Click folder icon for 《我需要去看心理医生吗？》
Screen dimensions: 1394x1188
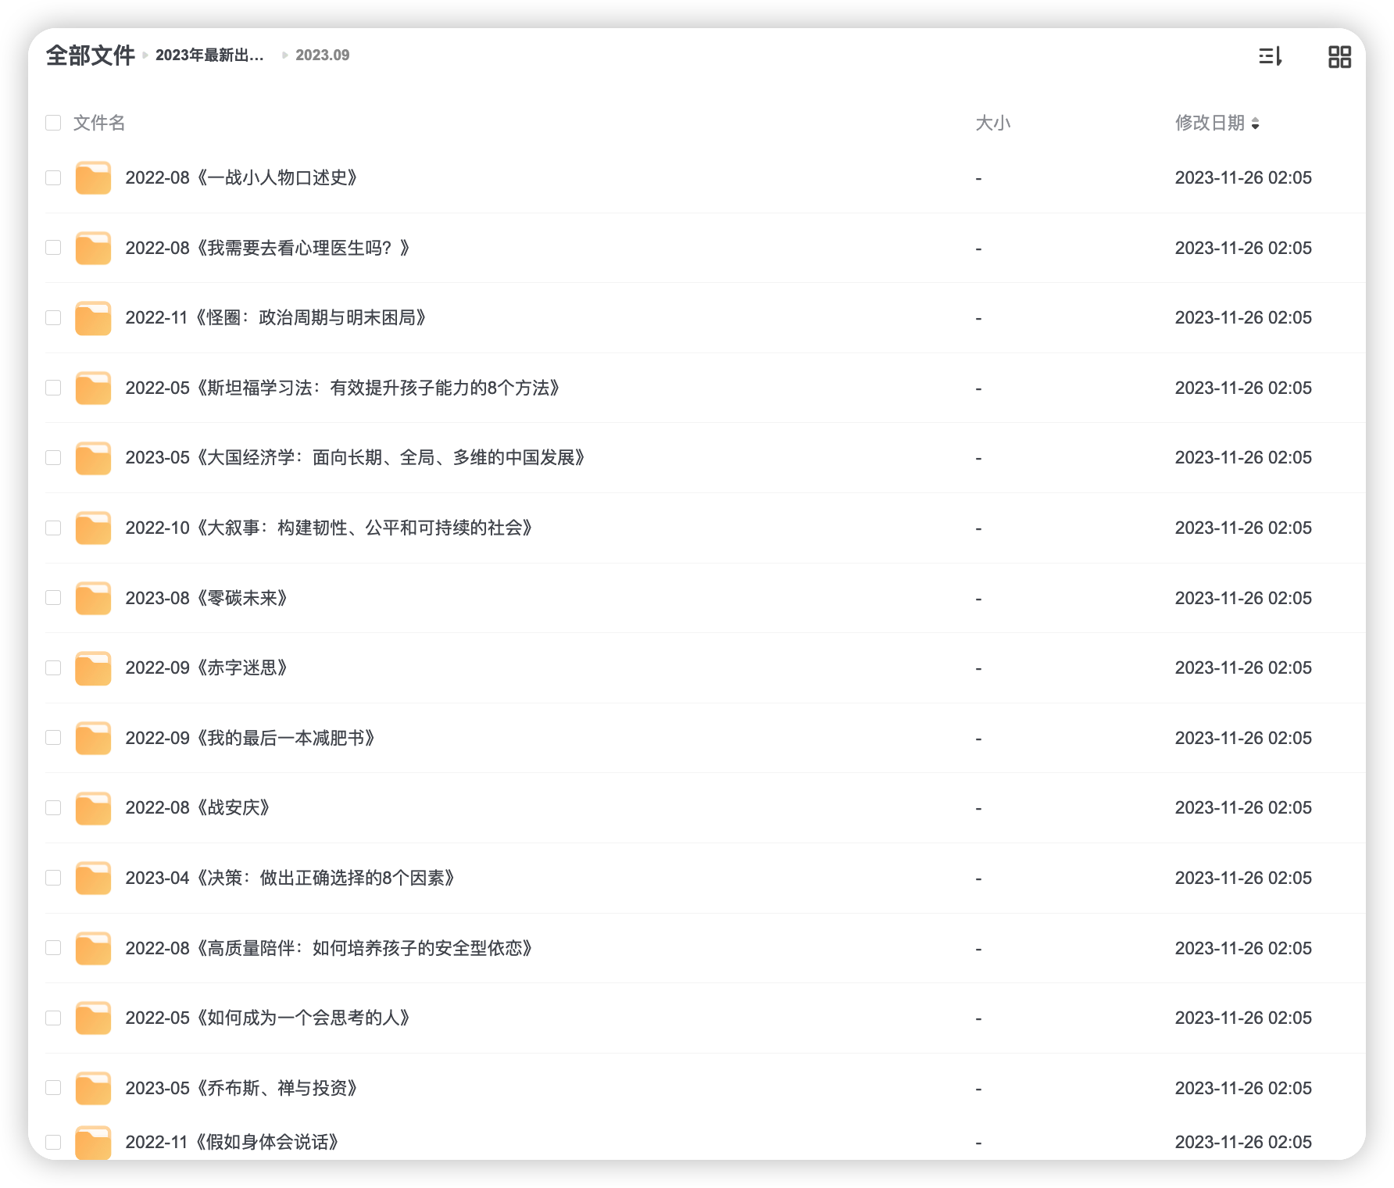tap(93, 248)
